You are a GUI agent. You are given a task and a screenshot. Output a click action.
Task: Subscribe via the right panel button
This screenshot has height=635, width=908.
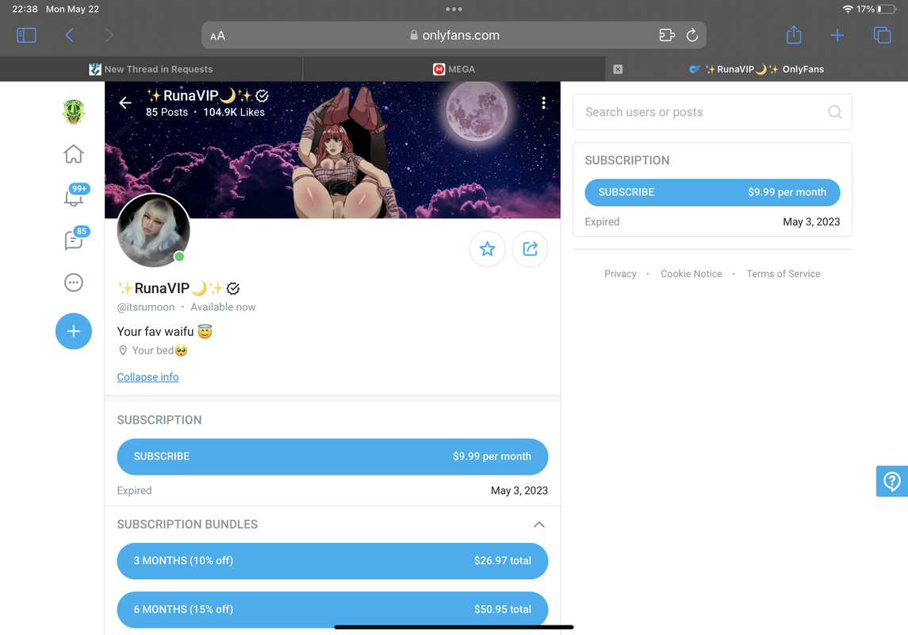(x=712, y=192)
